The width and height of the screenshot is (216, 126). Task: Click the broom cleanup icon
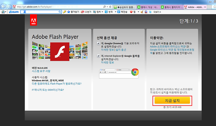[142, 12]
